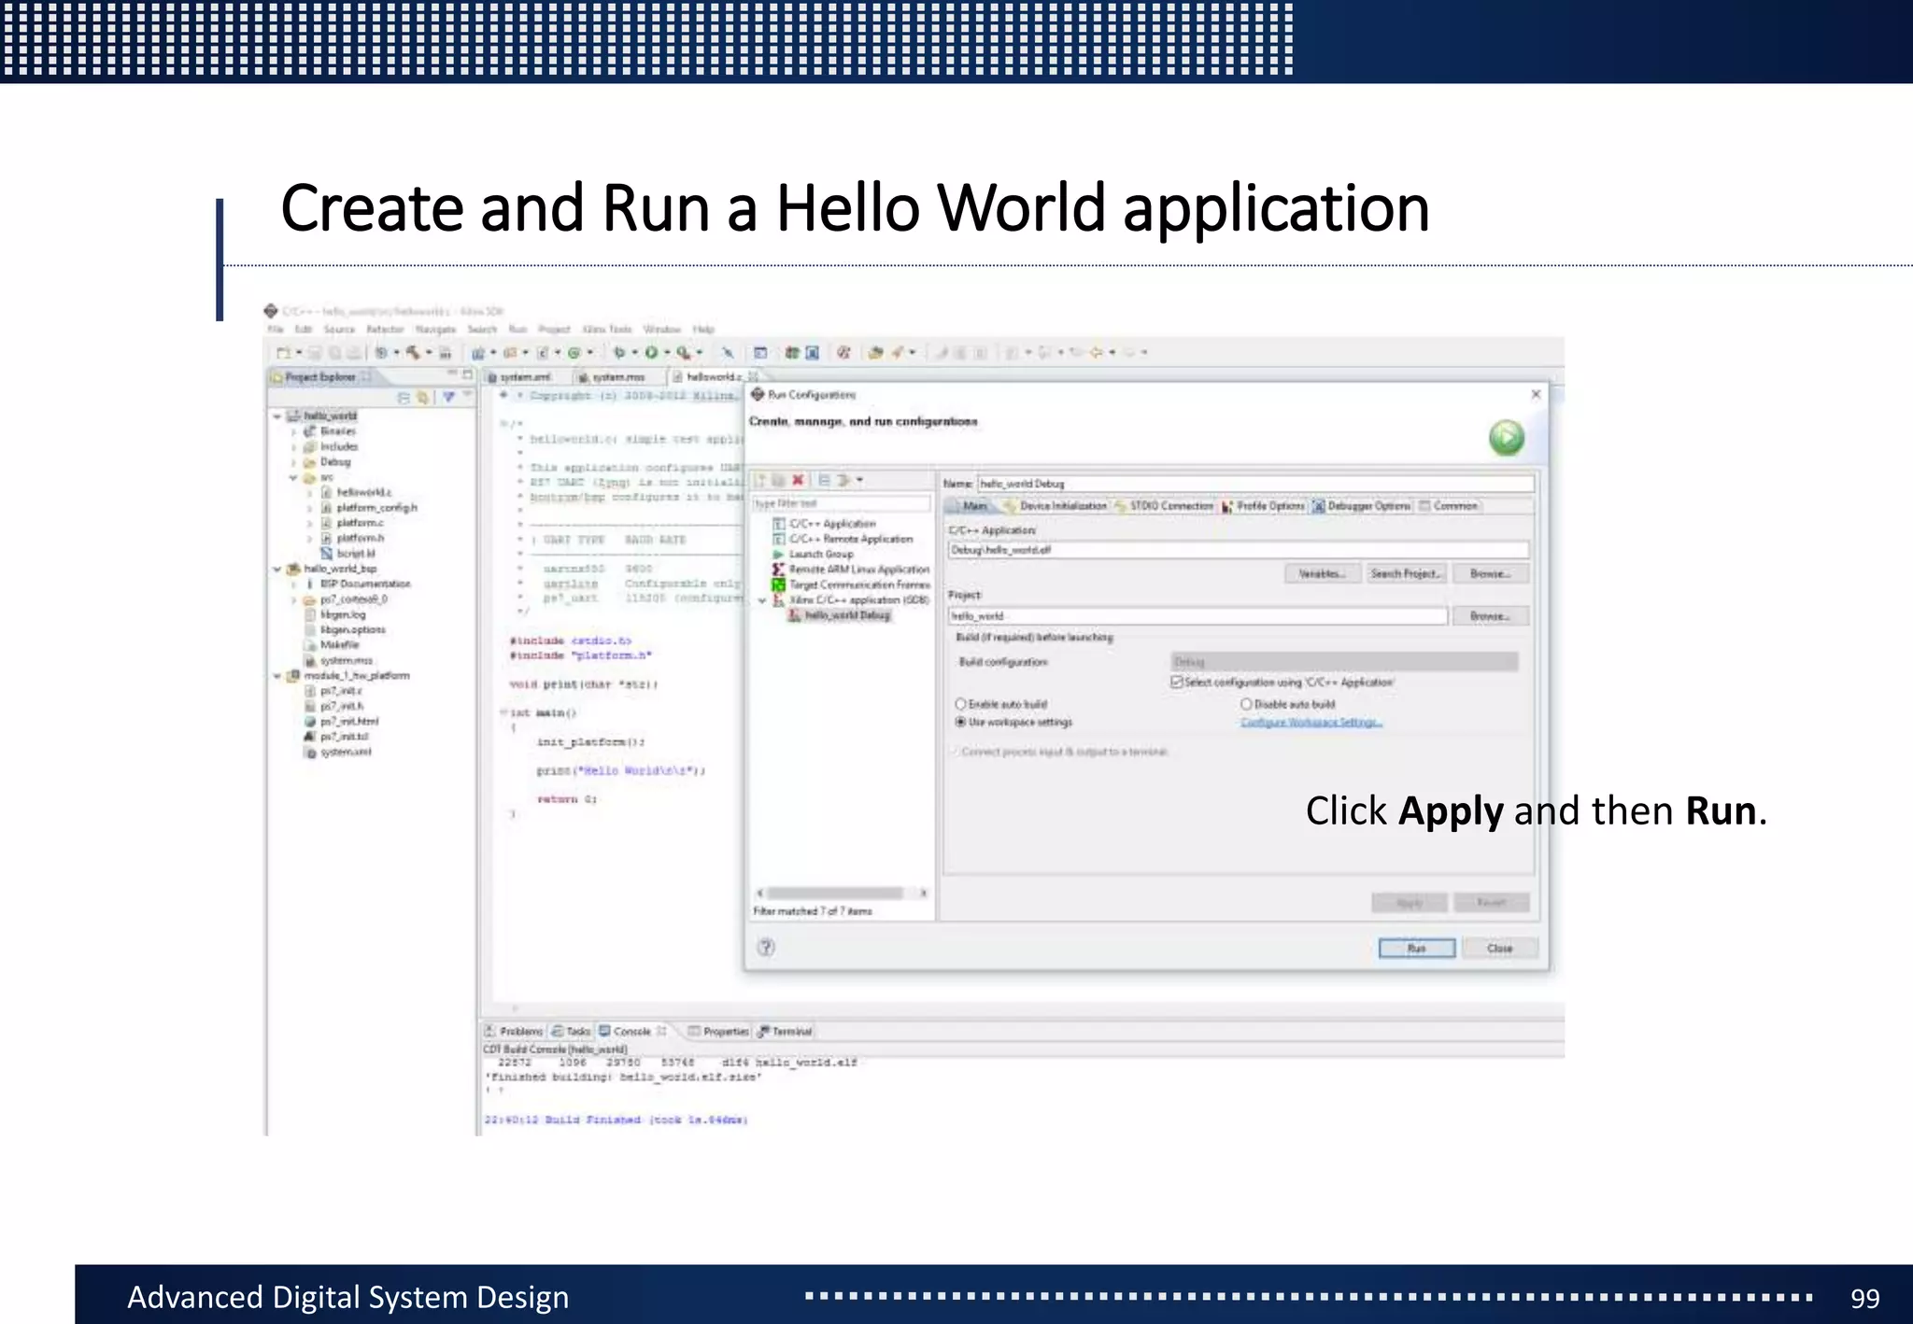The height and width of the screenshot is (1324, 1913).
Task: Collapse the hello_world_bsp project
Action: coord(277,568)
